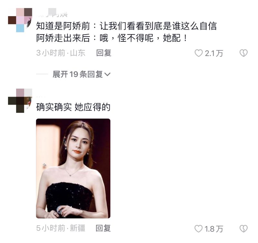Click the chevron next to 展开19条回复
258x243 pixels.
107,75
